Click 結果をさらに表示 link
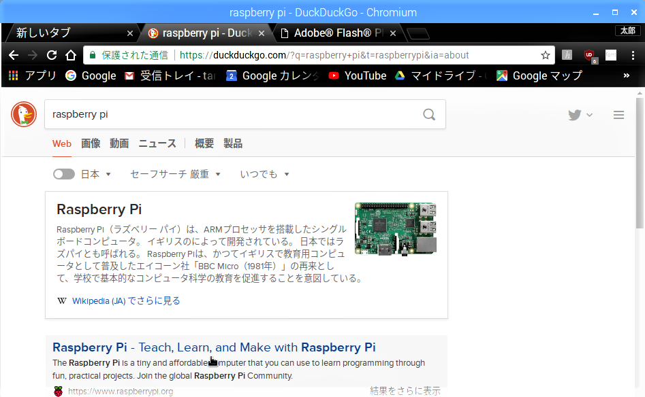 pos(405,391)
